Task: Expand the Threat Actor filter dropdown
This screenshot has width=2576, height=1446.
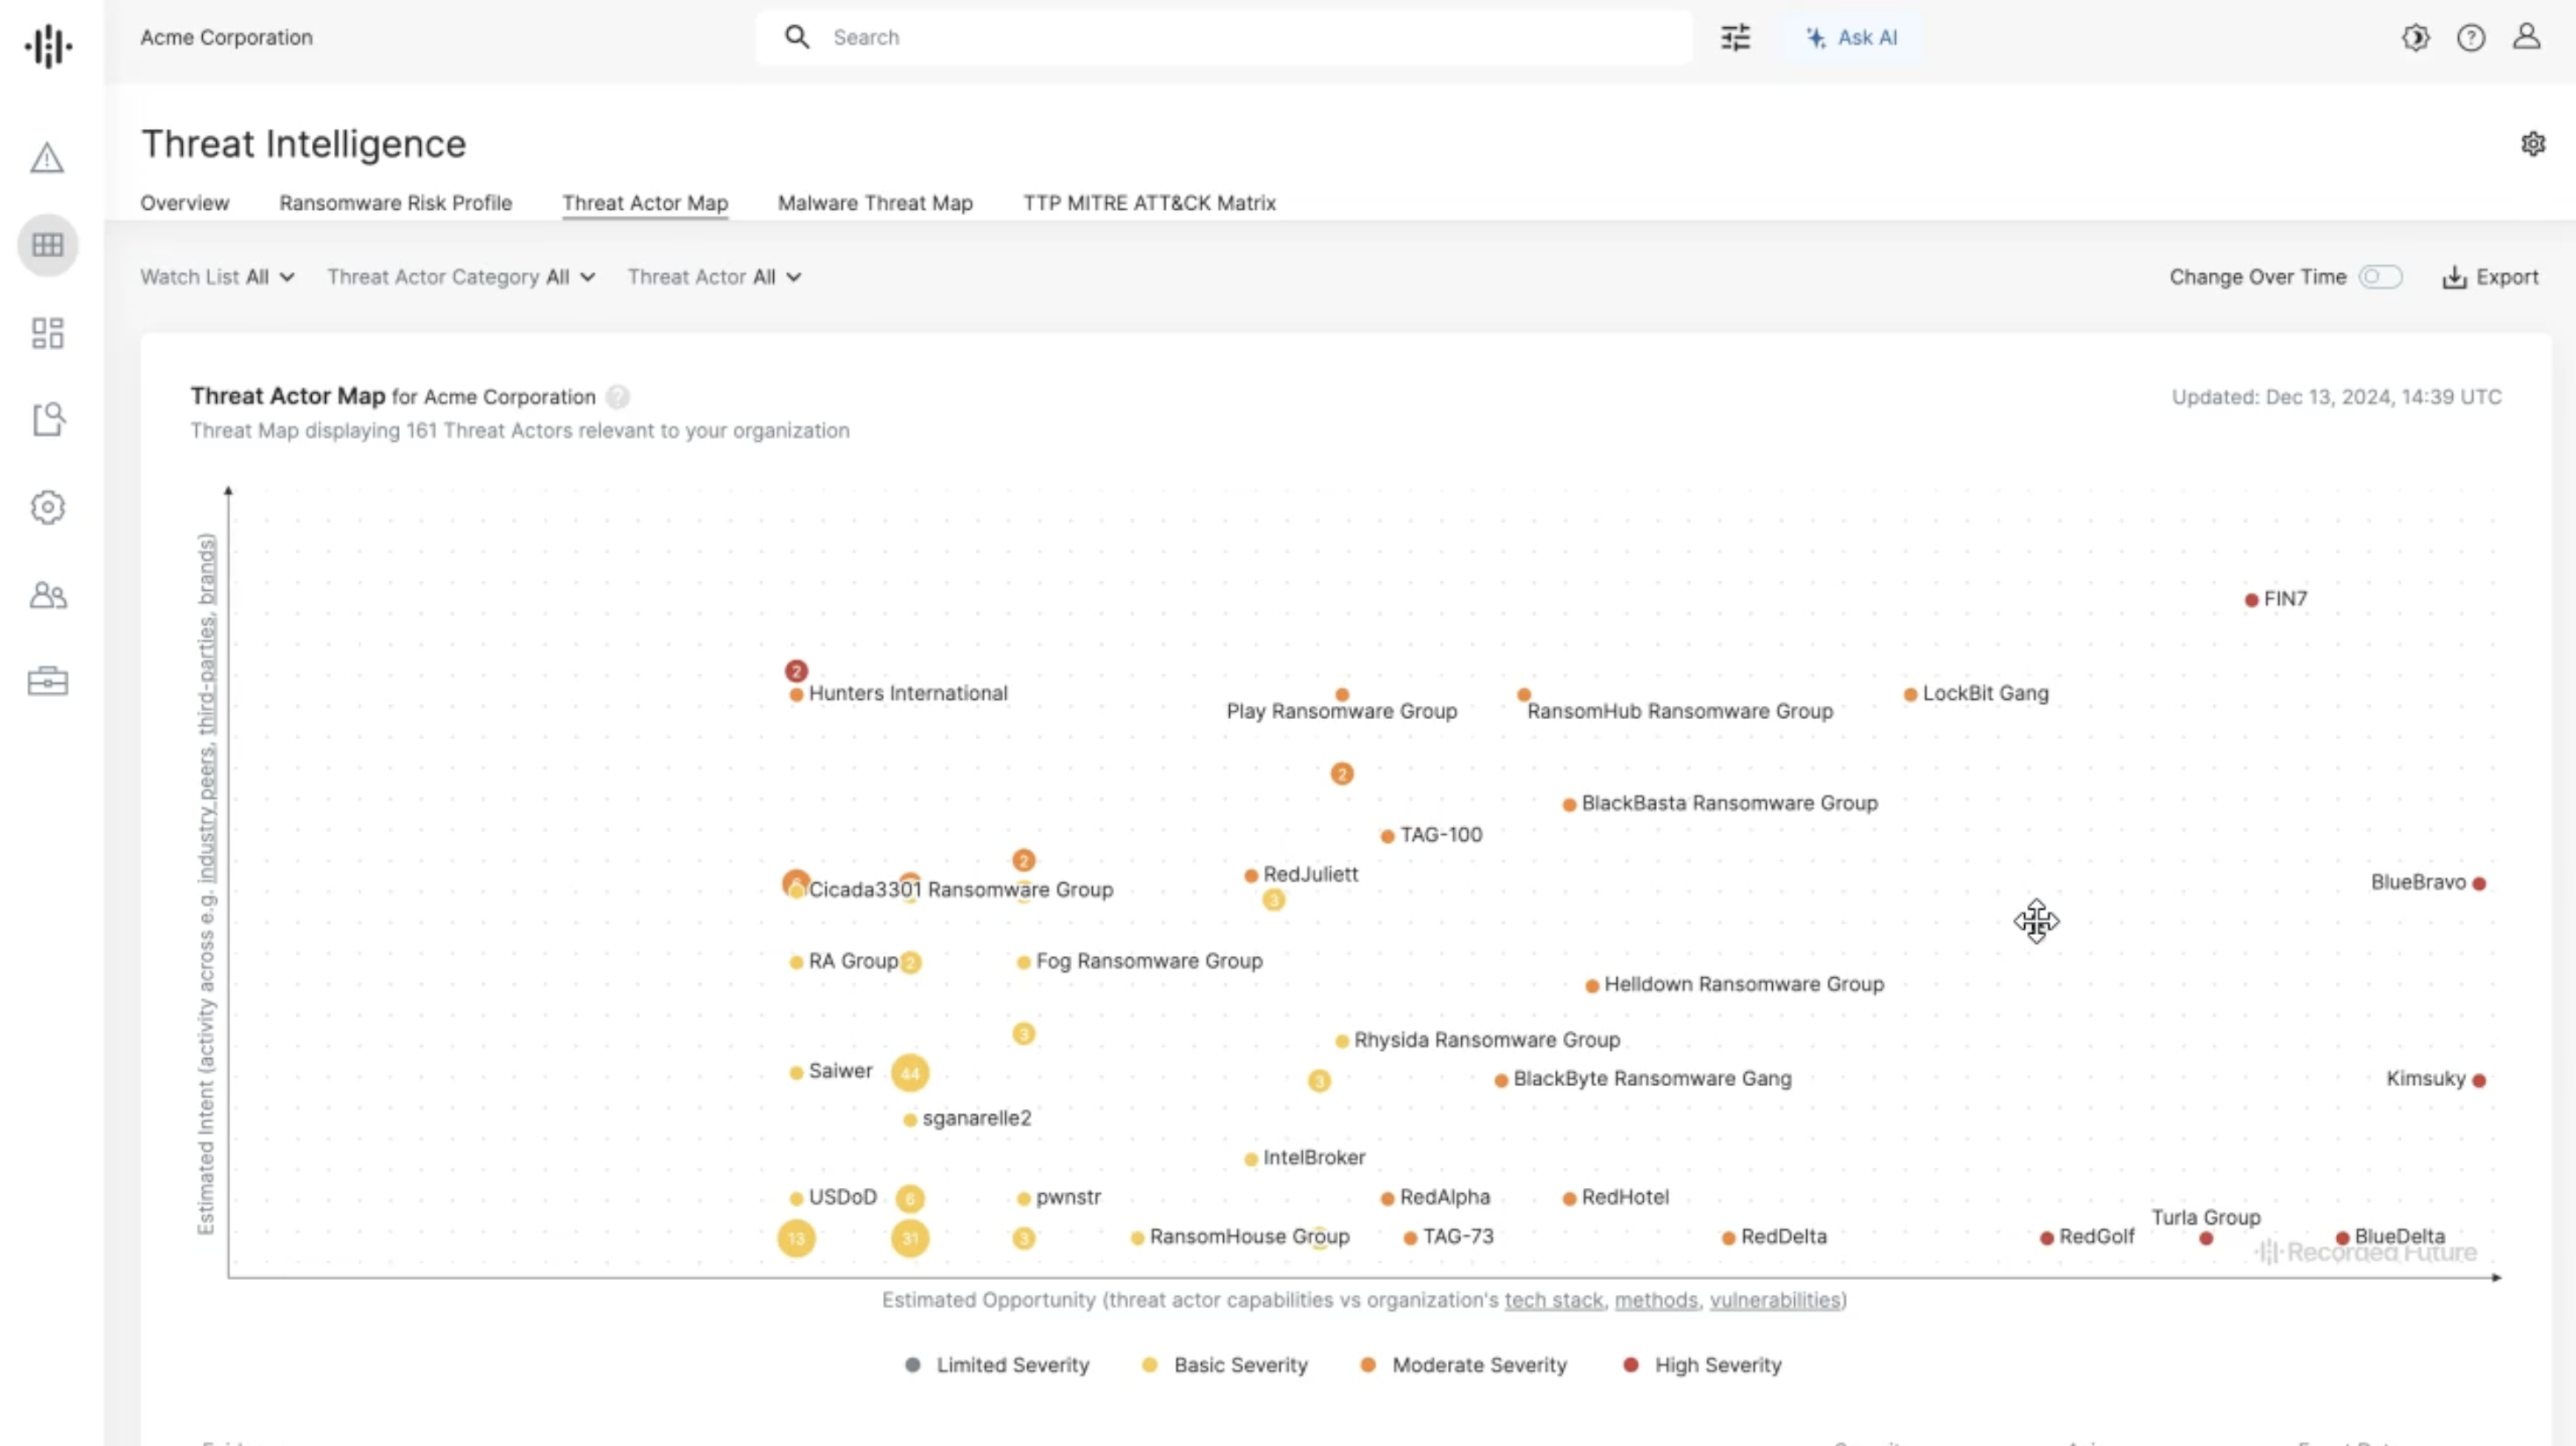Action: click(714, 277)
